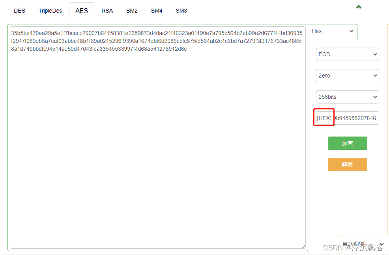389x255 pixels.
Task: Open the Hex format dropdown
Action: point(332,31)
